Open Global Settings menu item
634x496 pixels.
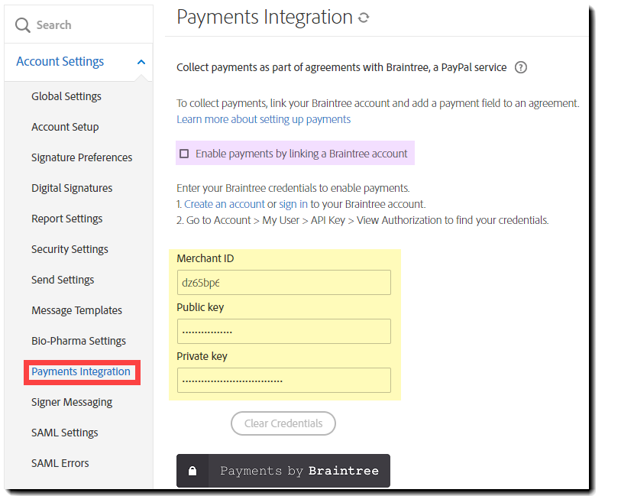point(66,96)
